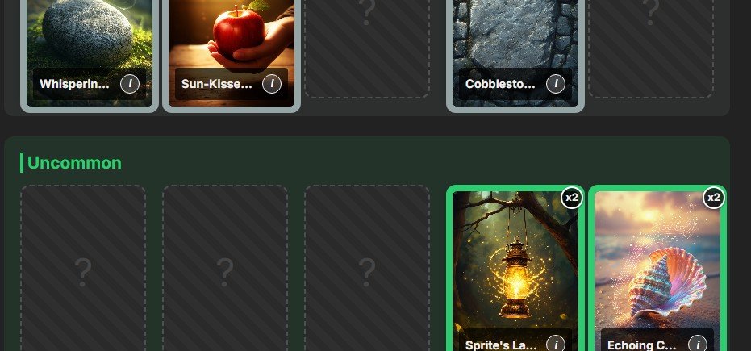Viewport: 751px width, 351px height.
Task: Click the Whisperin... card name label
Action: pos(74,84)
